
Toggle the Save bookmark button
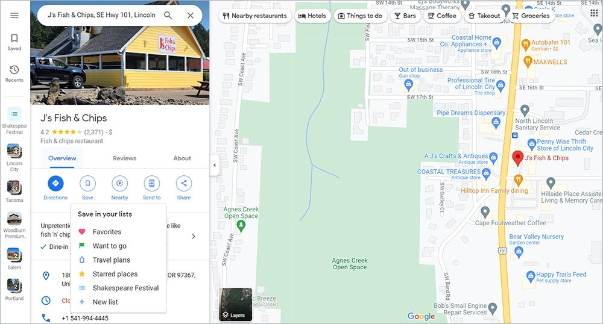(87, 184)
